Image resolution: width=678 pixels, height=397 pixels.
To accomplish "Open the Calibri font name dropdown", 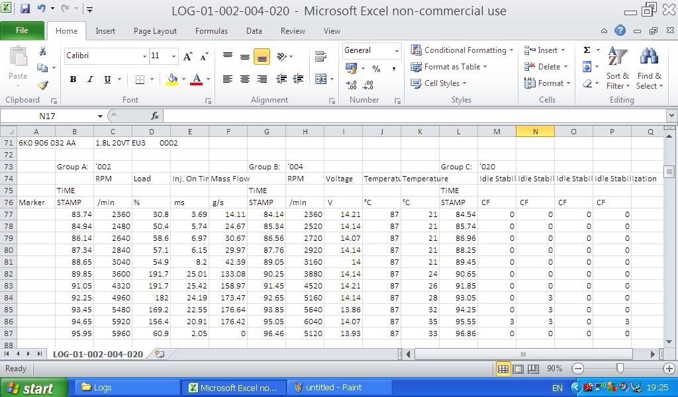I will point(144,56).
